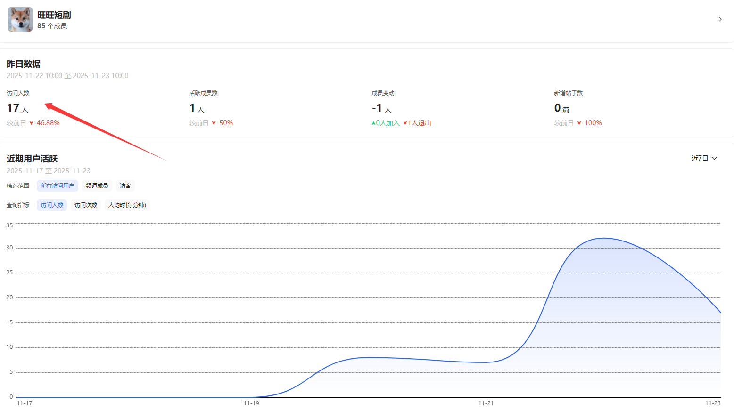Click the 旺旺短剧 Shiba dog avatar
734x410 pixels.
(20, 19)
